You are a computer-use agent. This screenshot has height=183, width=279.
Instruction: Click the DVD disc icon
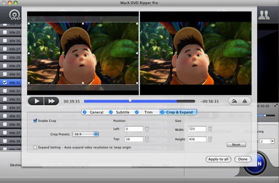tap(15, 15)
